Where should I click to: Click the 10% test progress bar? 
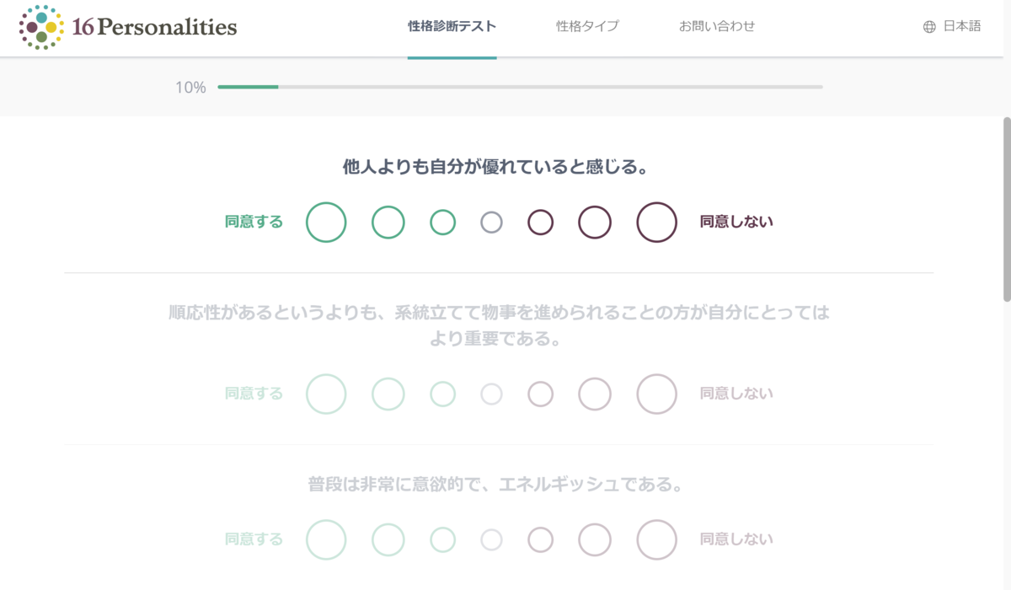pos(520,87)
